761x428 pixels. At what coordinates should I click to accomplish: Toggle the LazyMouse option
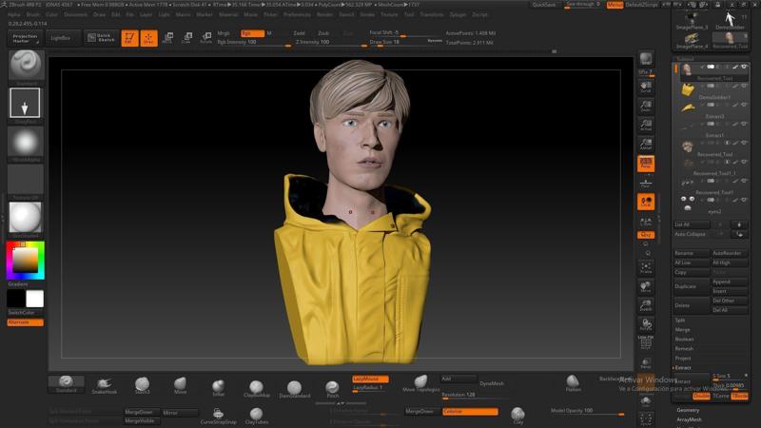(x=370, y=379)
